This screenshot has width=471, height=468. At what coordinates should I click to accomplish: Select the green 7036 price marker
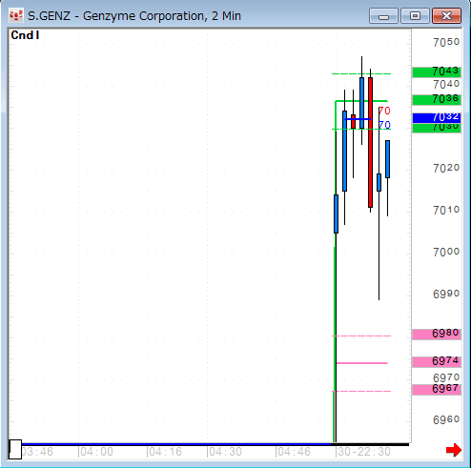(x=437, y=100)
